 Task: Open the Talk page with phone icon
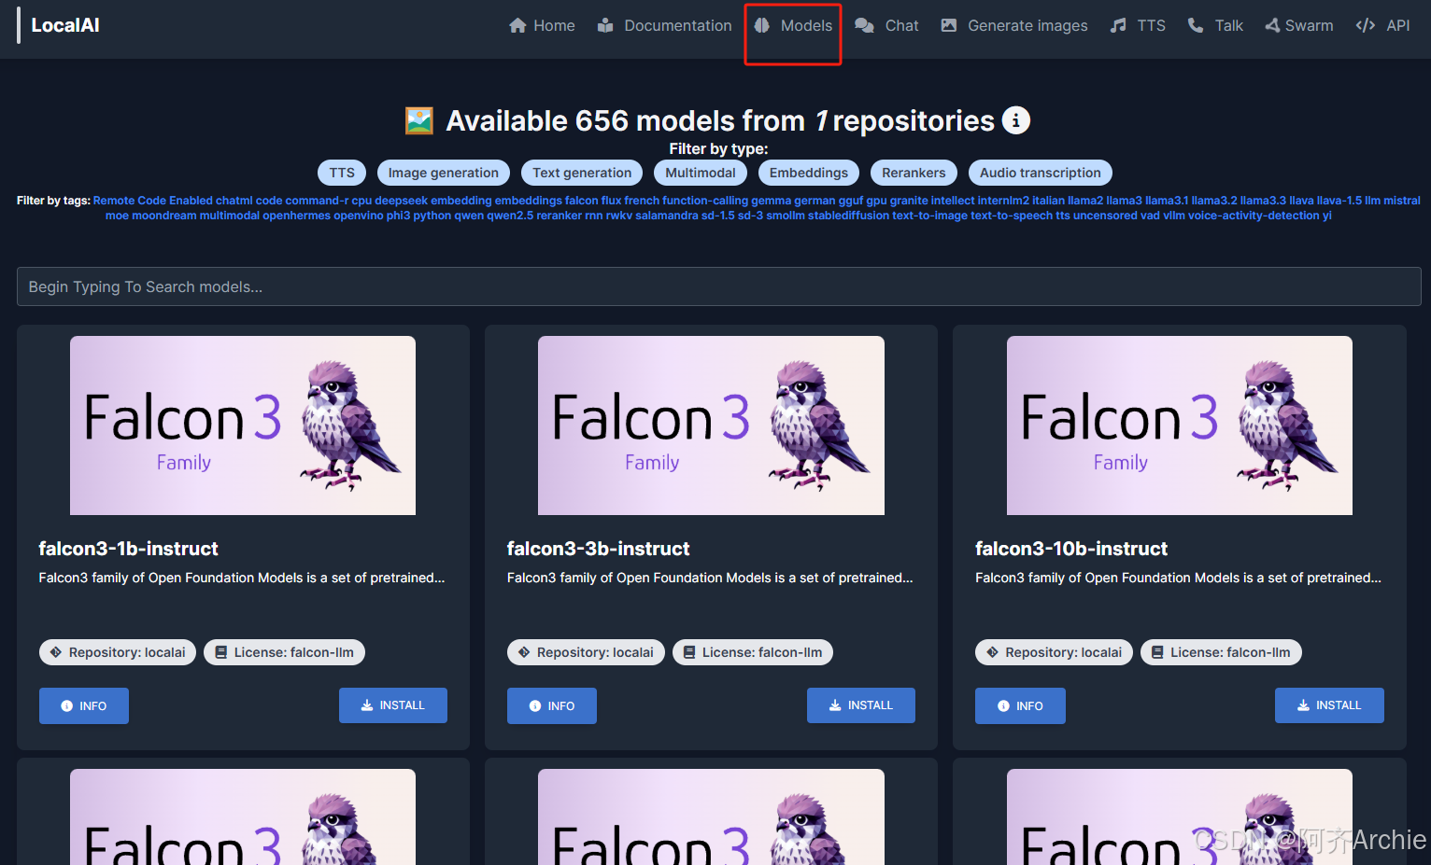pos(1215,25)
